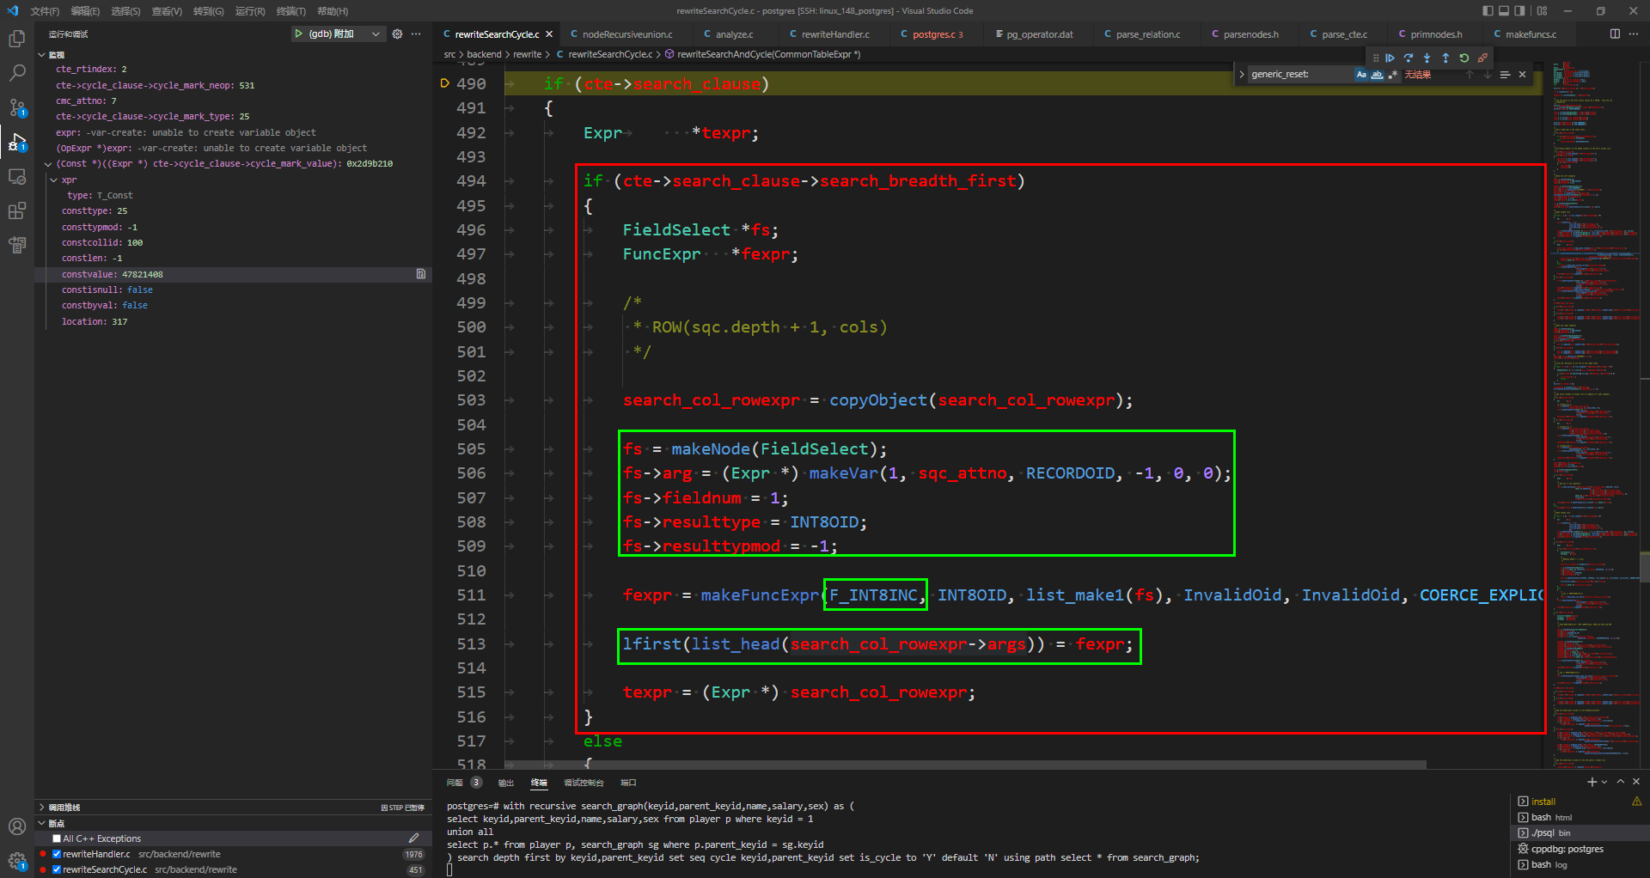Viewport: 1650px width, 878px height.
Task: Disconnect the debugger
Action: (x=1482, y=58)
